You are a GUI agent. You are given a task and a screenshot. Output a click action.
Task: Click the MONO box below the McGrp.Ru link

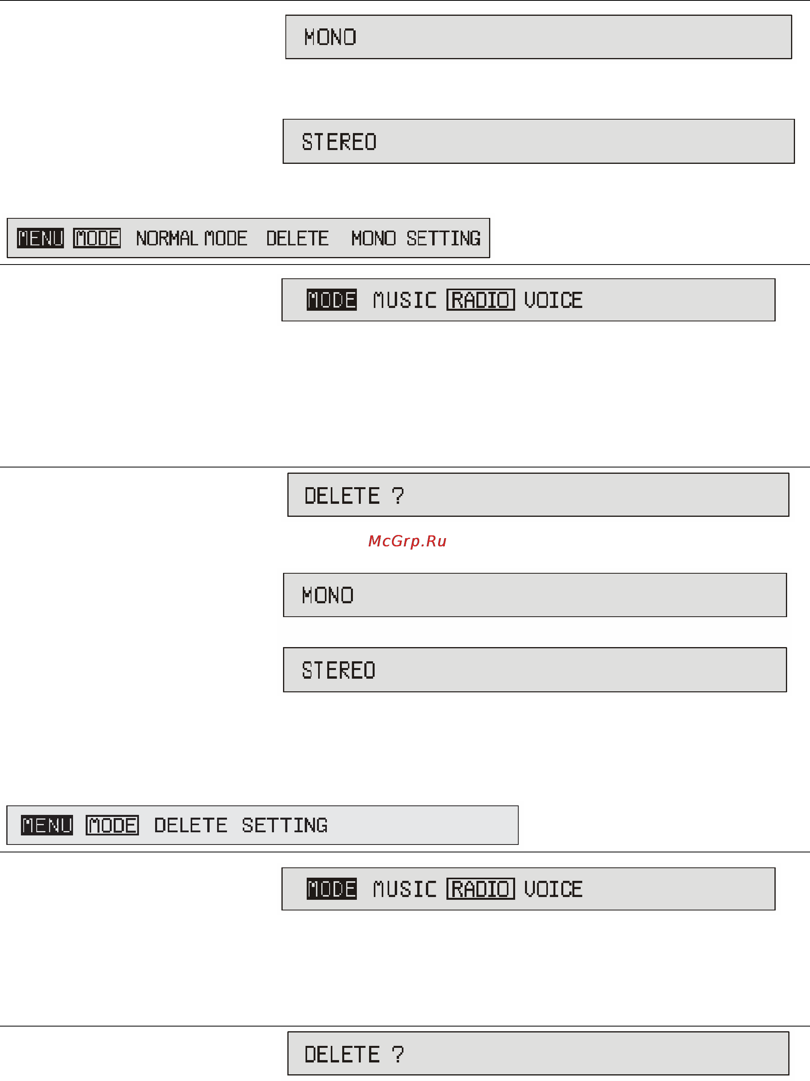click(535, 595)
